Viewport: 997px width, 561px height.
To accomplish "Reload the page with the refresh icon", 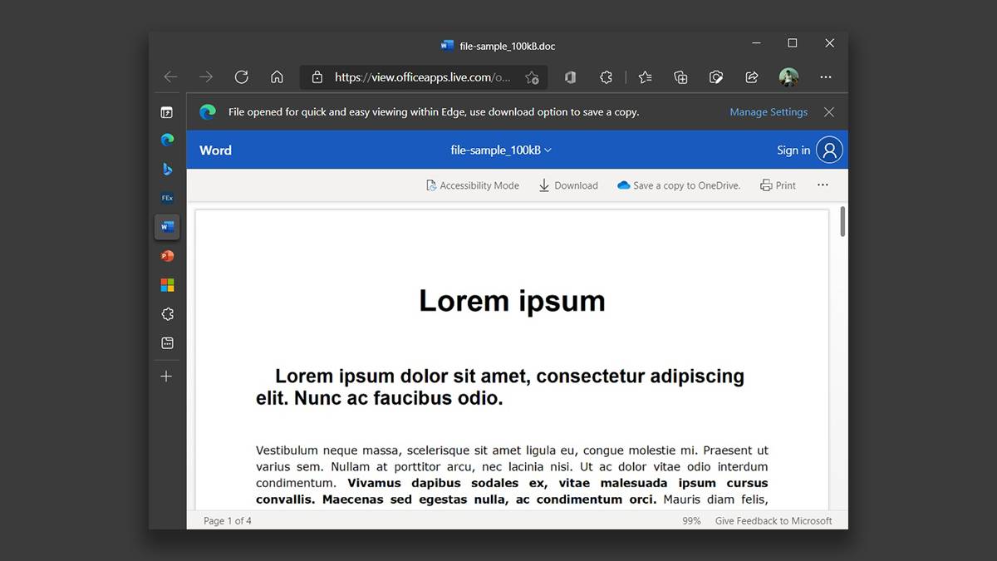I will (x=242, y=77).
